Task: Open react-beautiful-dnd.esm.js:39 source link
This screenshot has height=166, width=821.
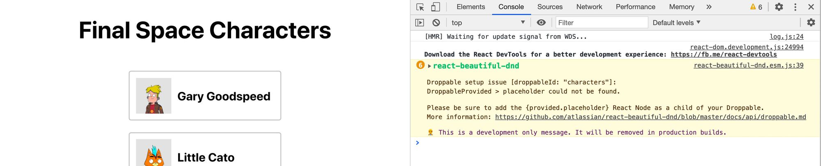Action: (748, 65)
